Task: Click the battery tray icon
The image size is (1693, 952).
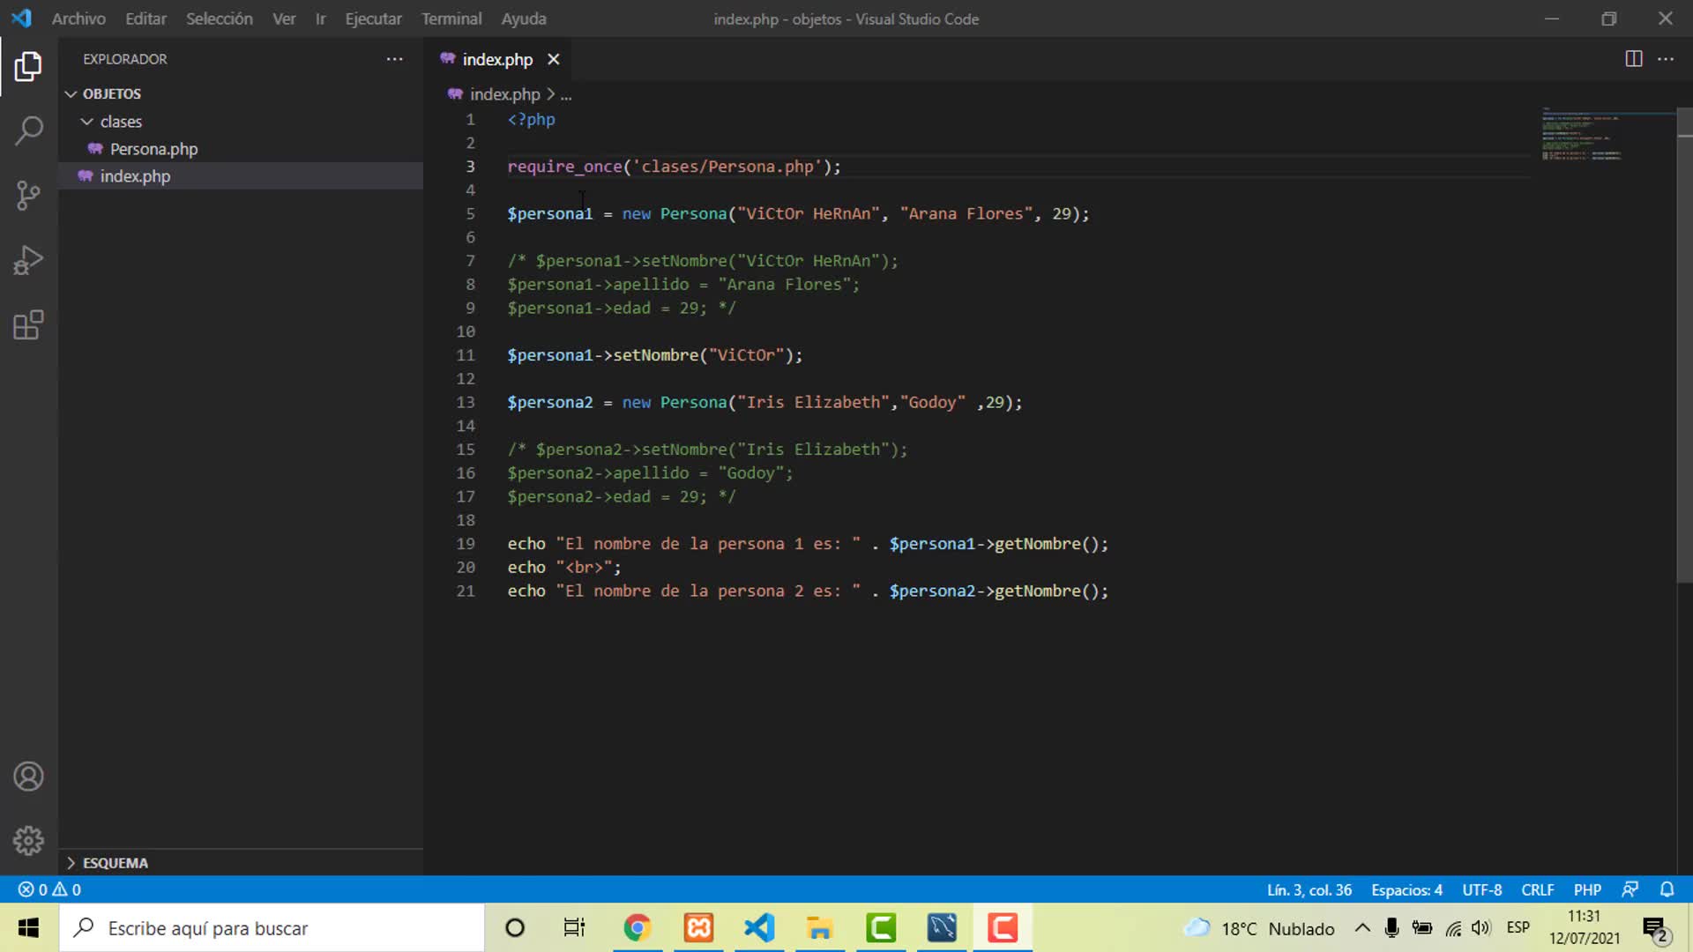Action: coord(1422,927)
